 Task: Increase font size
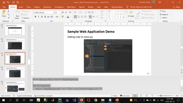point(63,12)
